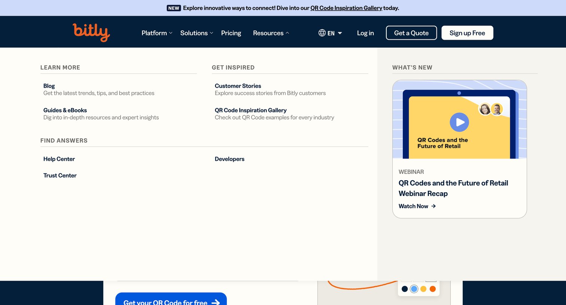Viewport: 566px width, 305px height.
Task: Collapse the Resources menu
Action: pos(271,33)
